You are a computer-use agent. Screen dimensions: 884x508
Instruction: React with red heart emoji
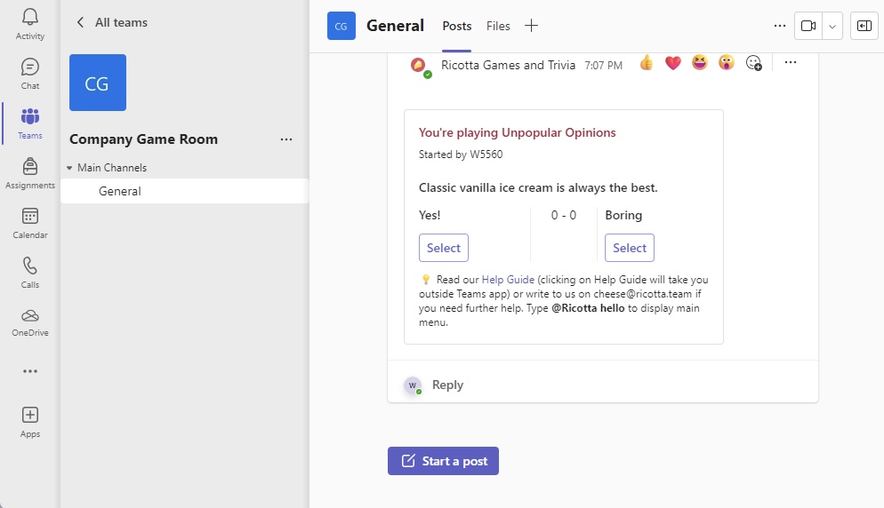point(673,62)
